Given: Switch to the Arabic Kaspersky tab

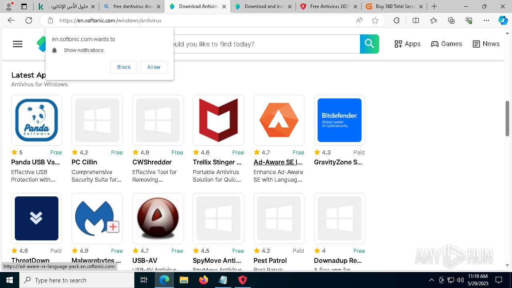Looking at the screenshot, I should coord(66,6).
